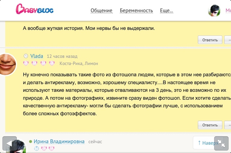Click the fourth baby icon under Vlada

(x=52, y=63)
